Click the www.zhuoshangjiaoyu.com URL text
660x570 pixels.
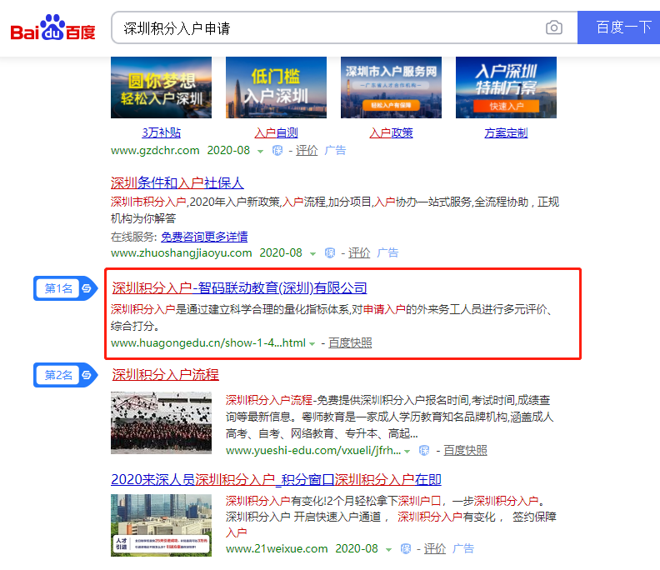182,252
